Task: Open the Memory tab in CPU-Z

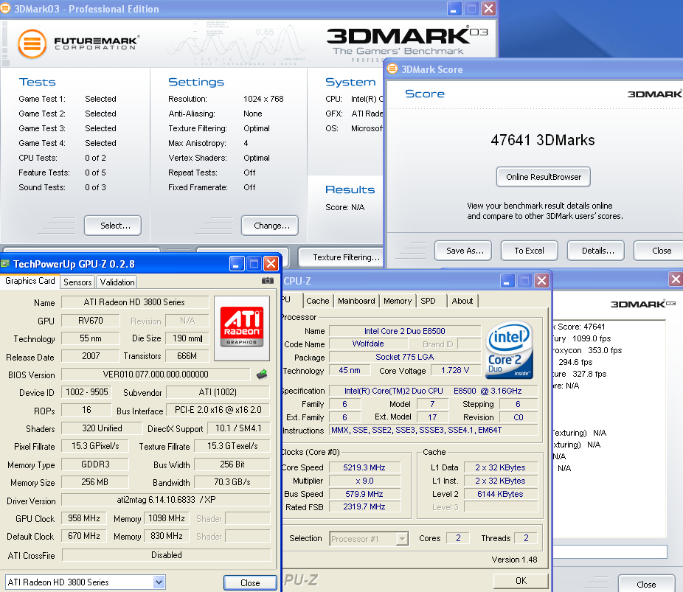Action: (398, 301)
